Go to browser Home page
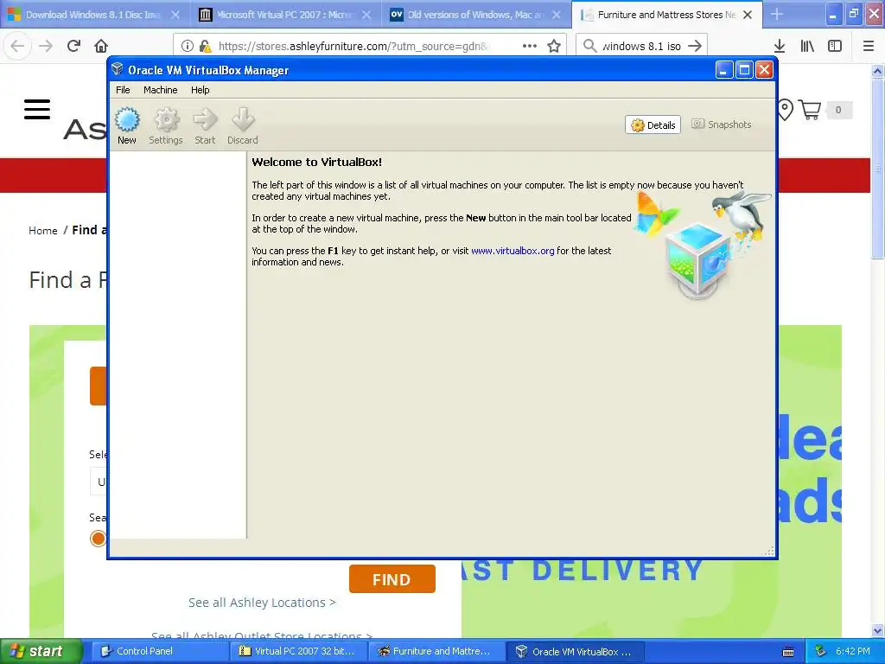The width and height of the screenshot is (885, 664). tap(101, 46)
